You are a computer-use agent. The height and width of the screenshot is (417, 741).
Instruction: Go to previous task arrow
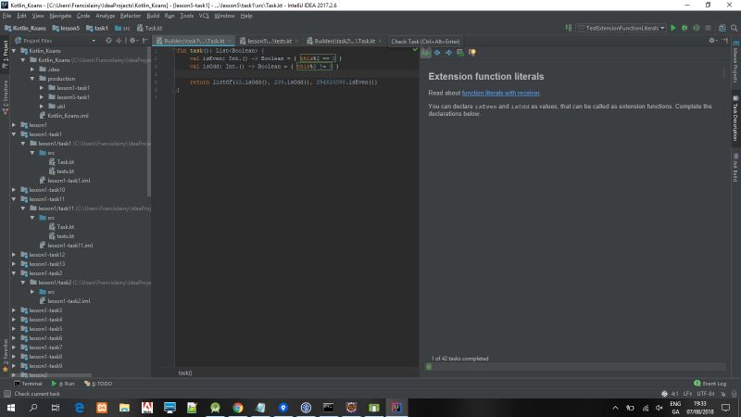[437, 53]
